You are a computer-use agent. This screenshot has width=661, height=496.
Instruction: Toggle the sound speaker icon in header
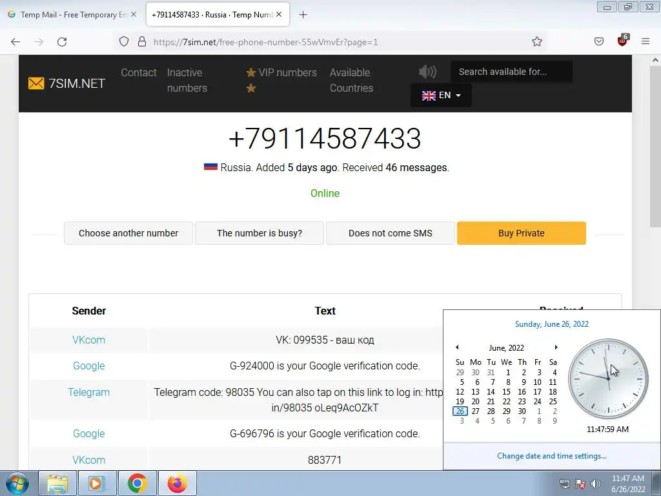[427, 72]
